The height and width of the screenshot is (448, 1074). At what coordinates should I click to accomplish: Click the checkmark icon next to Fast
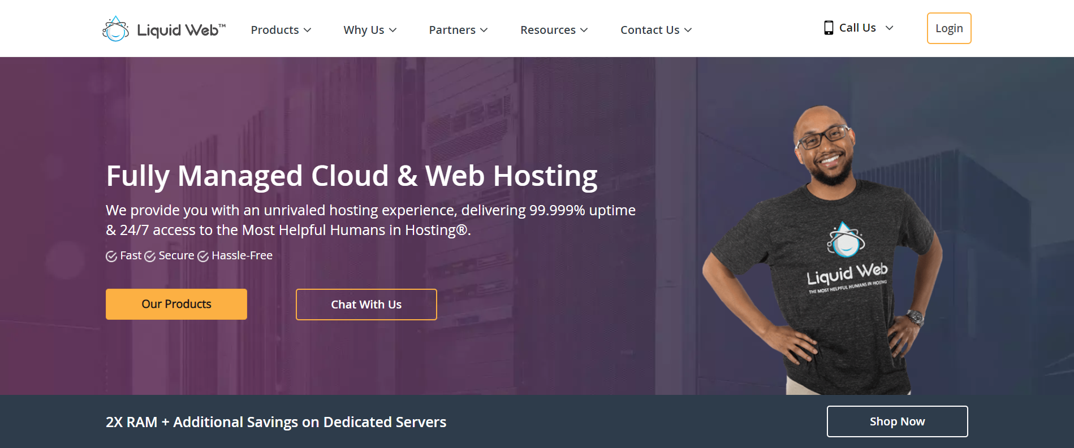[x=111, y=256]
